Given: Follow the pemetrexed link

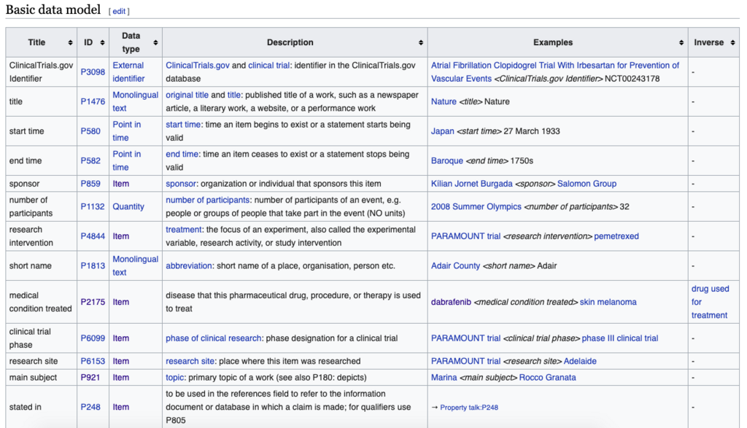Looking at the screenshot, I should [x=616, y=236].
